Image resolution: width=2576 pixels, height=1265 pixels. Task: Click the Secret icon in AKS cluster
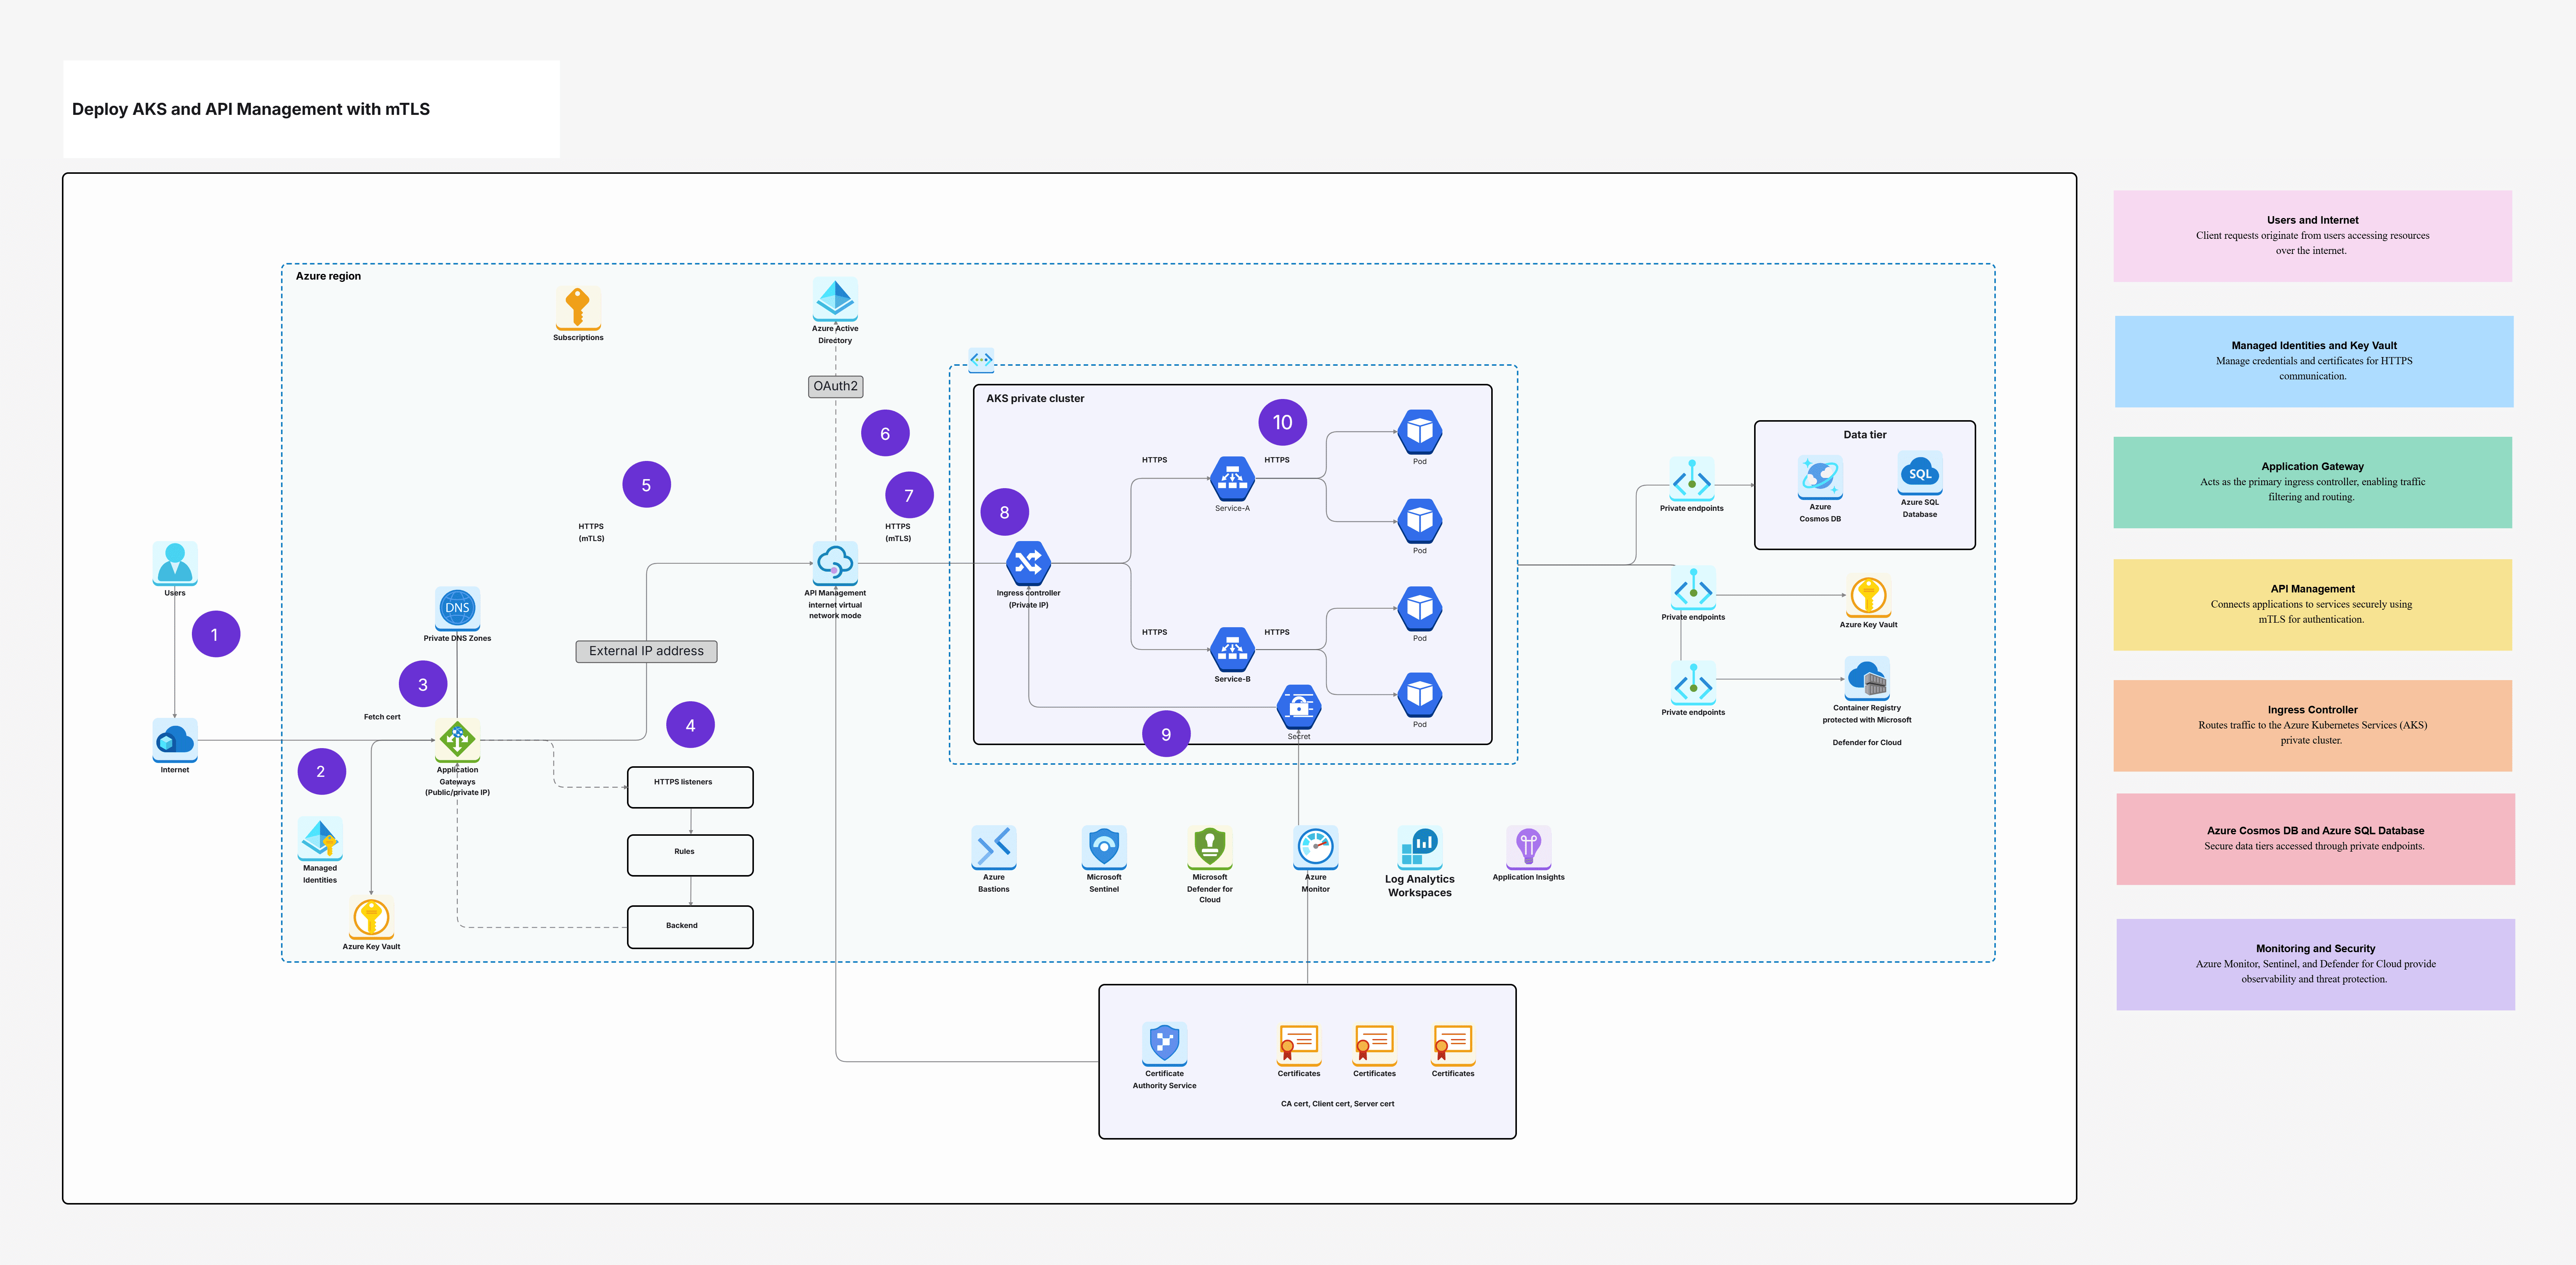pyautogui.click(x=1299, y=707)
